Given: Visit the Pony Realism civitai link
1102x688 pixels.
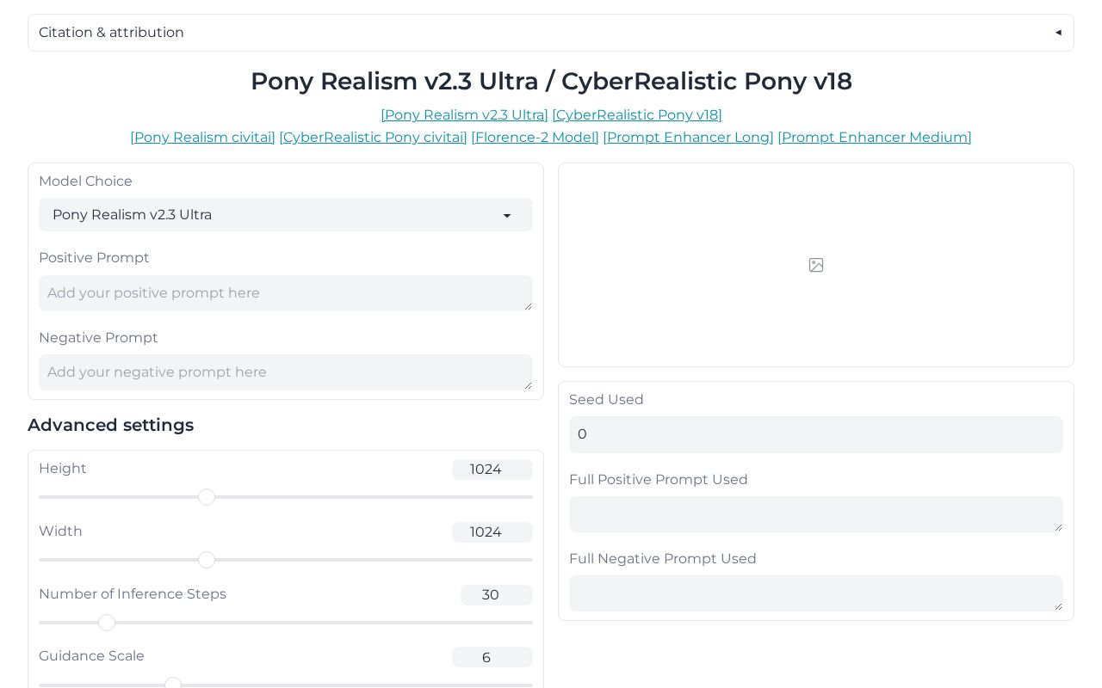Looking at the screenshot, I should [x=203, y=138].
